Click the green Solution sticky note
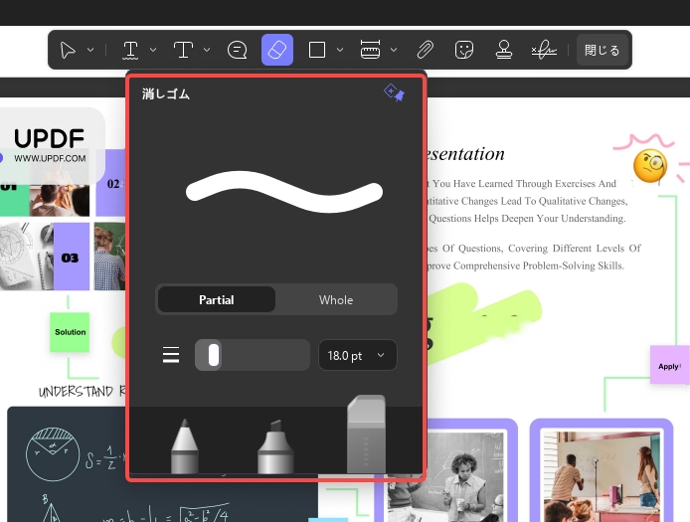690x522 pixels. pyautogui.click(x=70, y=332)
